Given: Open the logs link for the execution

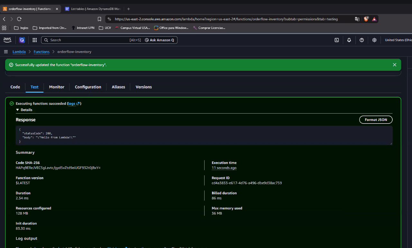Looking at the screenshot, I should pyautogui.click(x=74, y=104).
